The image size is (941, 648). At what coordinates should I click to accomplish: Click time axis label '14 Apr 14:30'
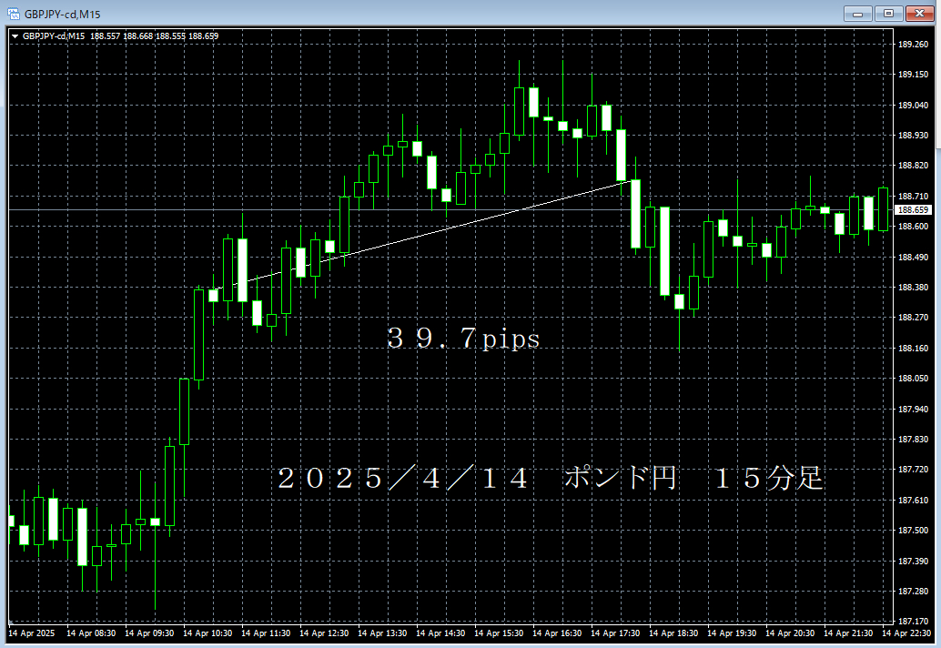pos(440,633)
